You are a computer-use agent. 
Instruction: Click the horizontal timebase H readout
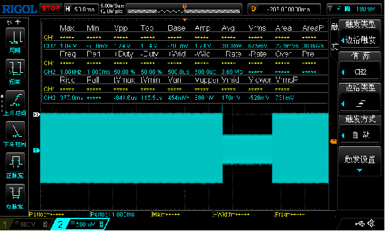pyautogui.click(x=81, y=9)
